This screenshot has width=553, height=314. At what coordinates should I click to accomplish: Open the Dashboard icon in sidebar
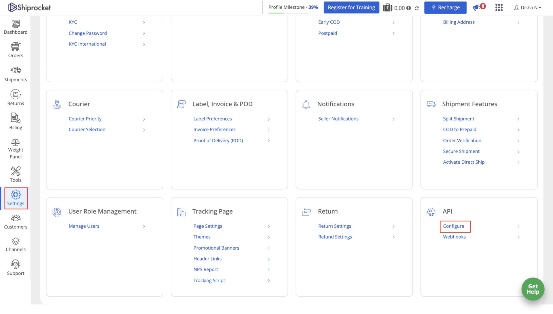point(16,24)
